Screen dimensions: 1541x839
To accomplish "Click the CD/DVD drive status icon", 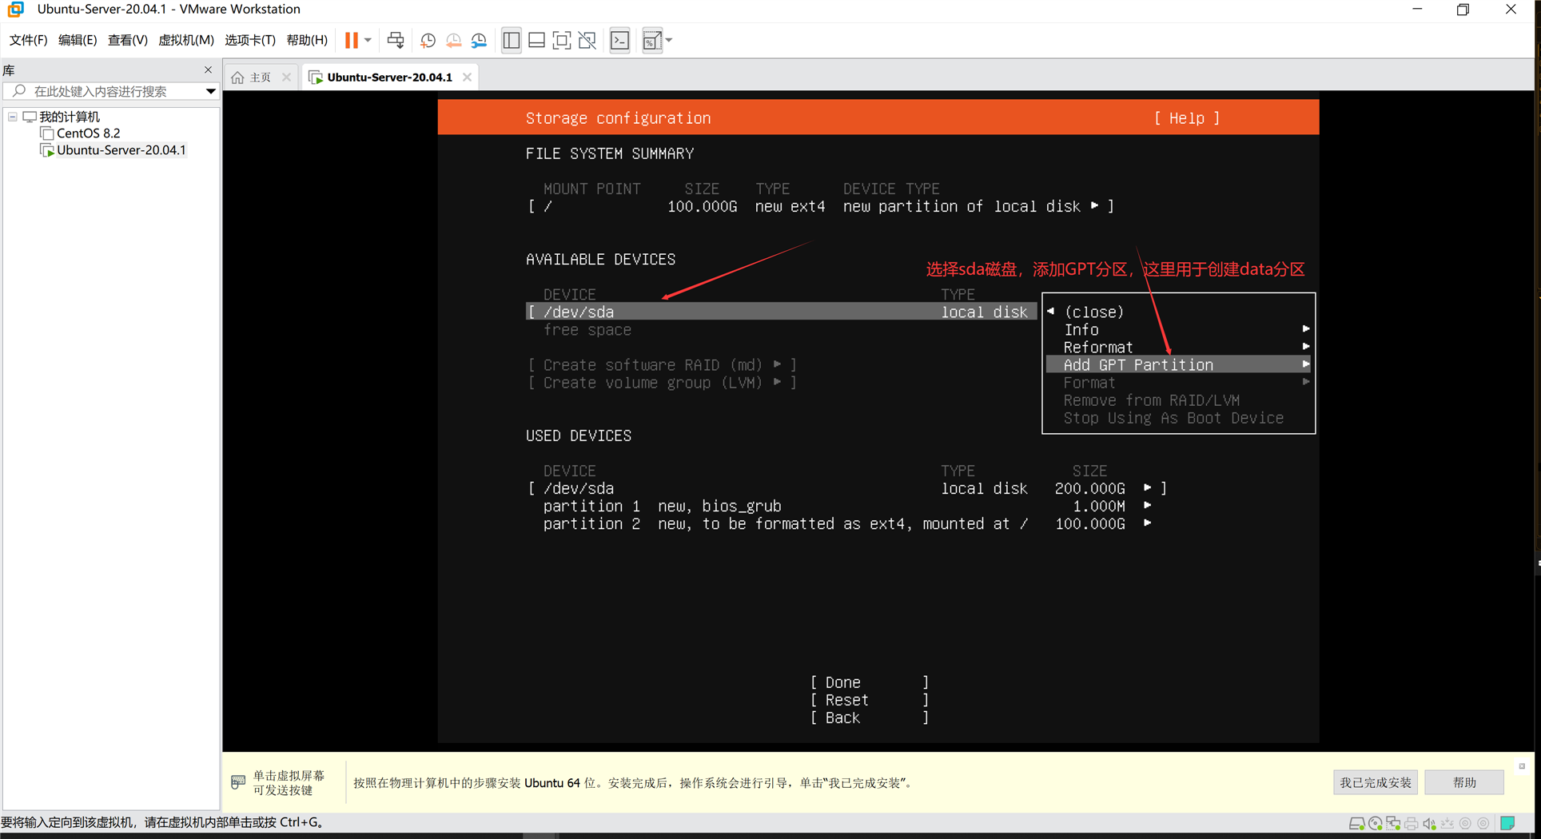I will (1375, 824).
